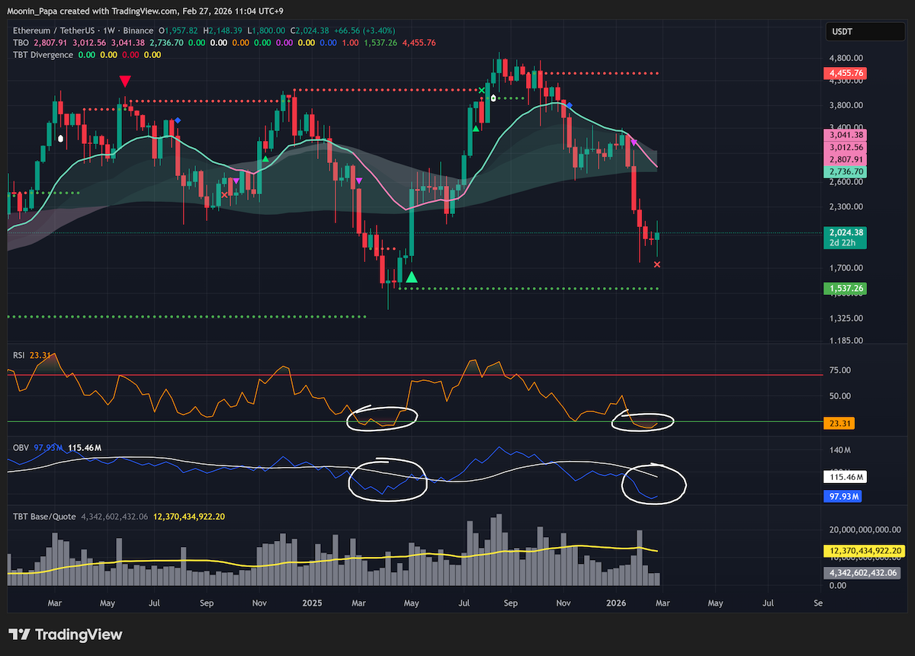The image size is (915, 656).
Task: Select the TBT Divergence indicator legend
Action: (x=43, y=55)
